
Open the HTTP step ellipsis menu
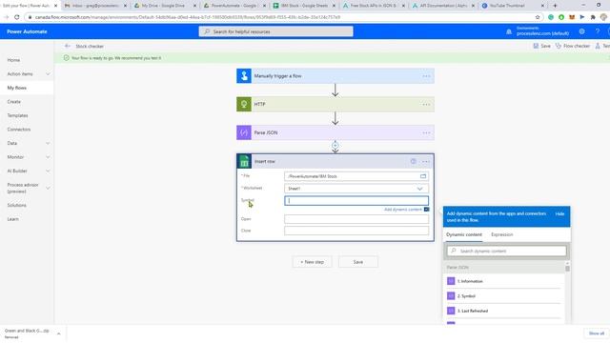[426, 104]
